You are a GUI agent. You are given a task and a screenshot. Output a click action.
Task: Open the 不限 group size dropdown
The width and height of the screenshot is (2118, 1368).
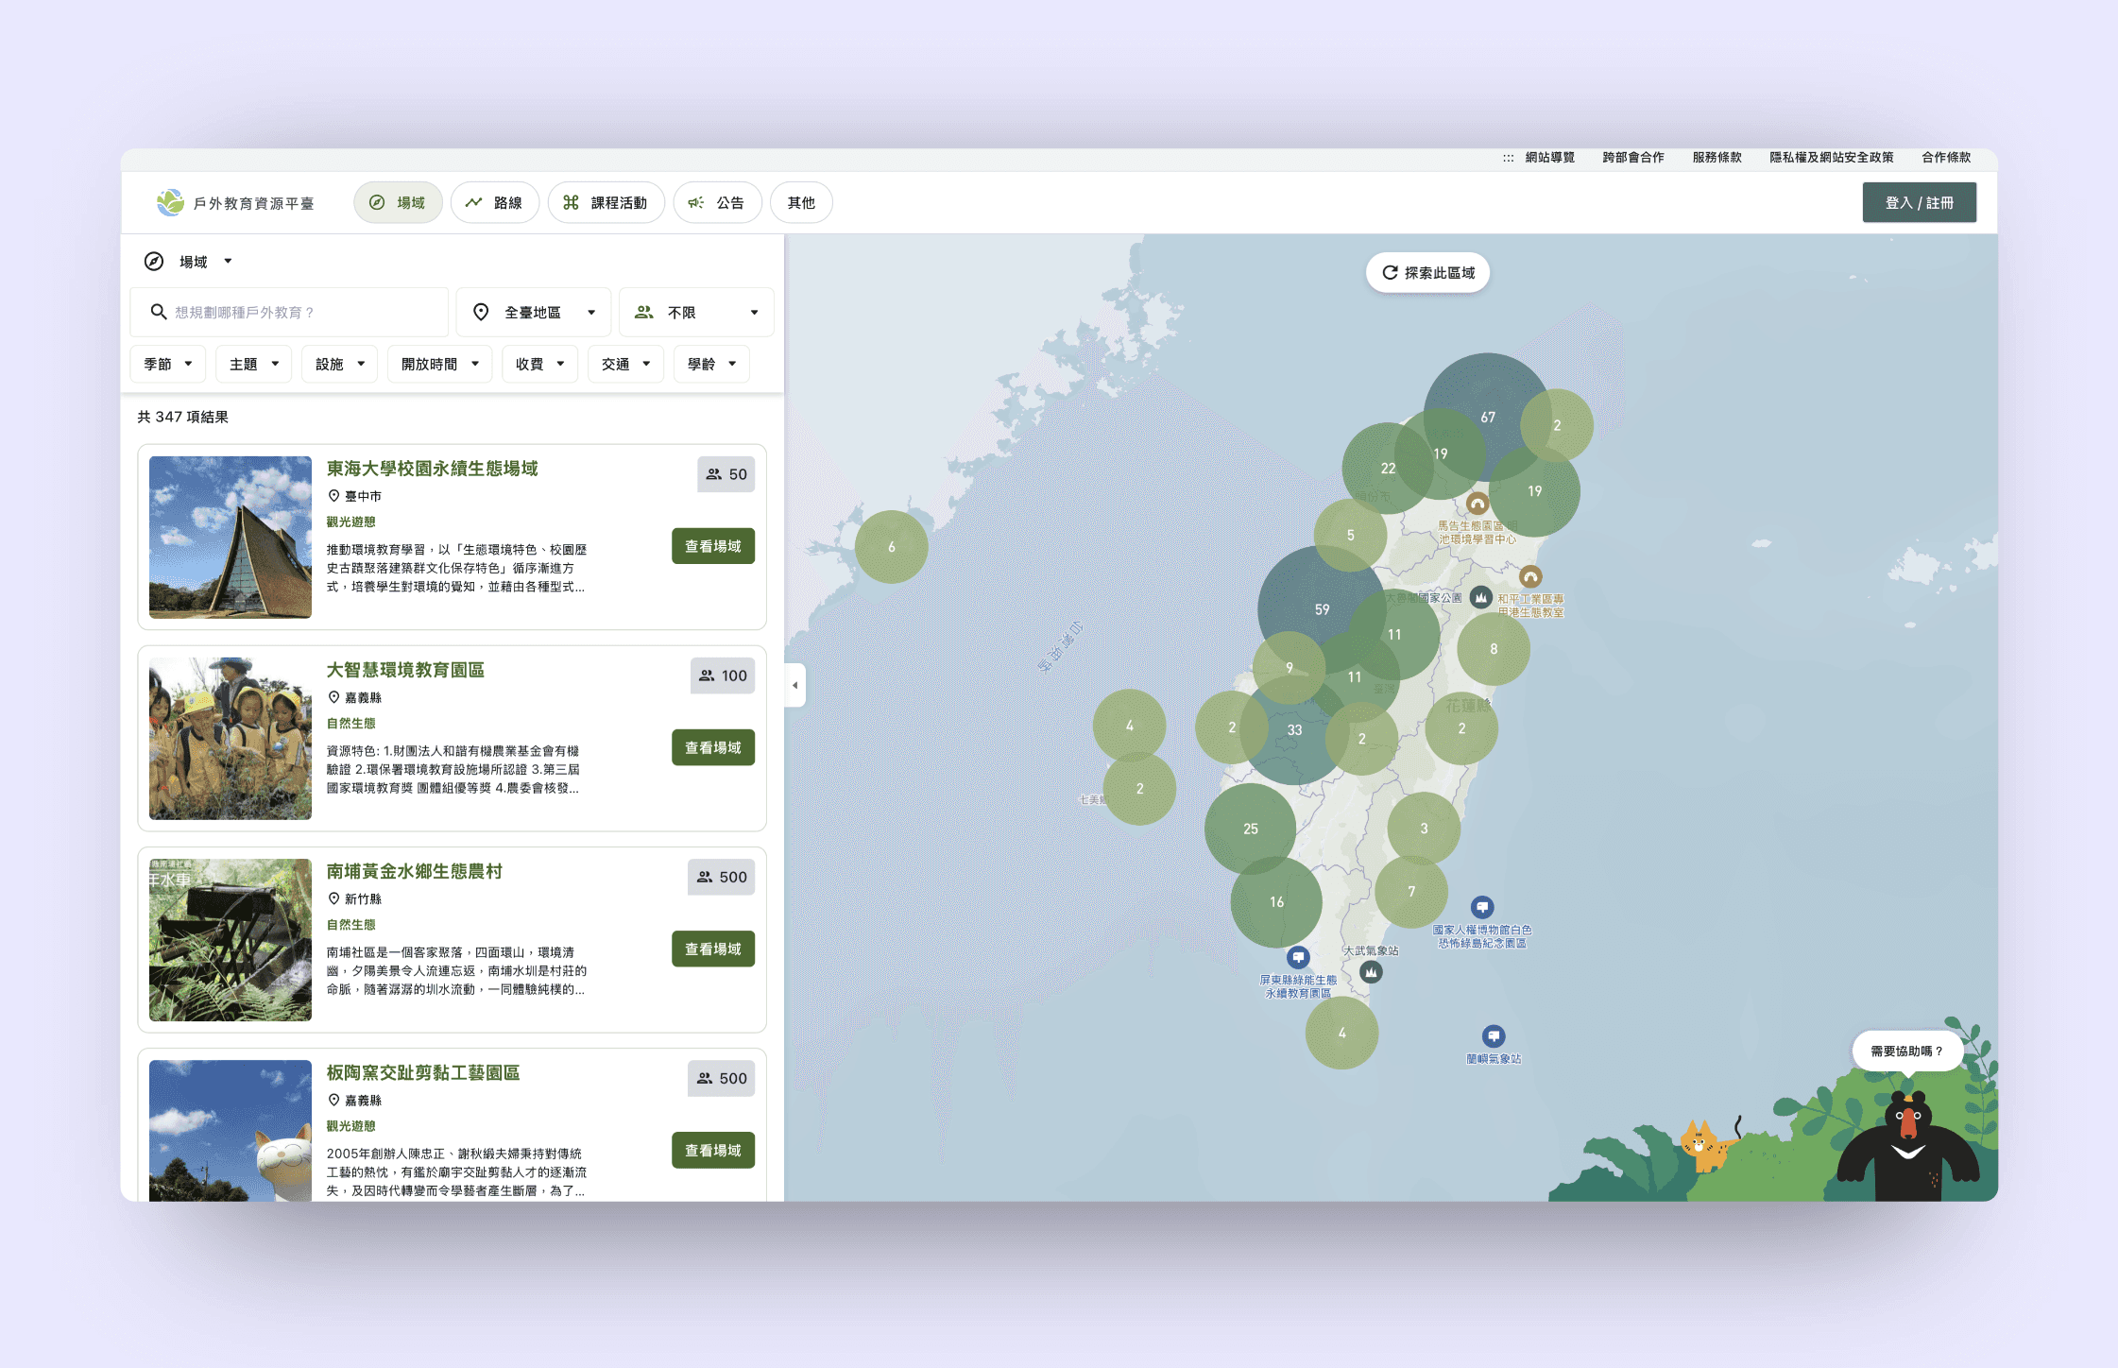[696, 312]
